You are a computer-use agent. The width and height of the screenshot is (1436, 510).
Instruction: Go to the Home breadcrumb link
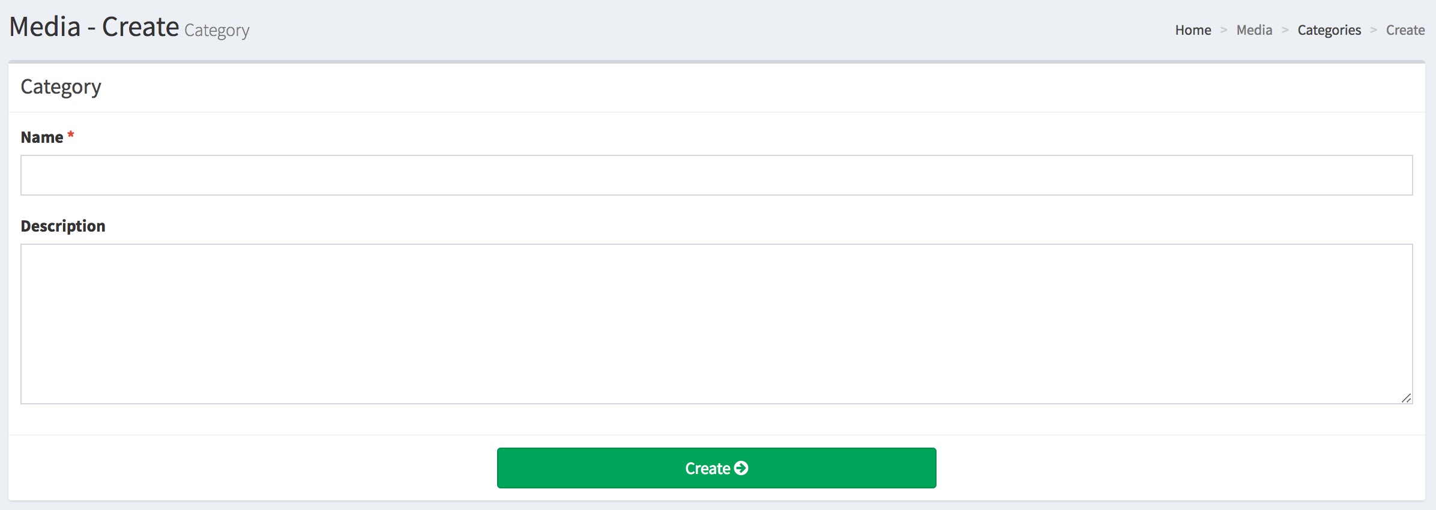[x=1193, y=30]
